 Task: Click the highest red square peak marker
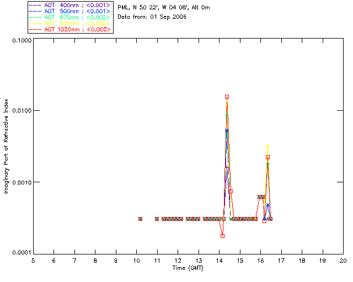click(x=227, y=97)
